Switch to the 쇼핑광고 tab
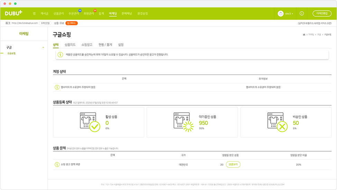The height and width of the screenshot is (190, 337). pyautogui.click(x=87, y=45)
